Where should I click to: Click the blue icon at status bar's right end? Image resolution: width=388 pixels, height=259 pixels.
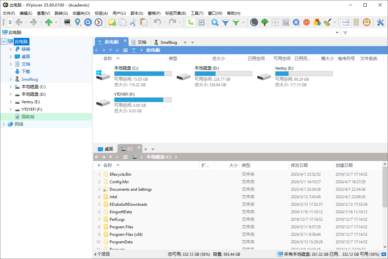(383, 254)
